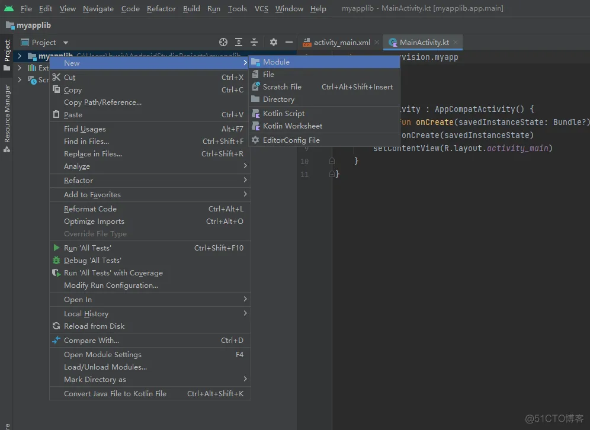Choose Convert Java File to Kotlin File

coord(150,393)
